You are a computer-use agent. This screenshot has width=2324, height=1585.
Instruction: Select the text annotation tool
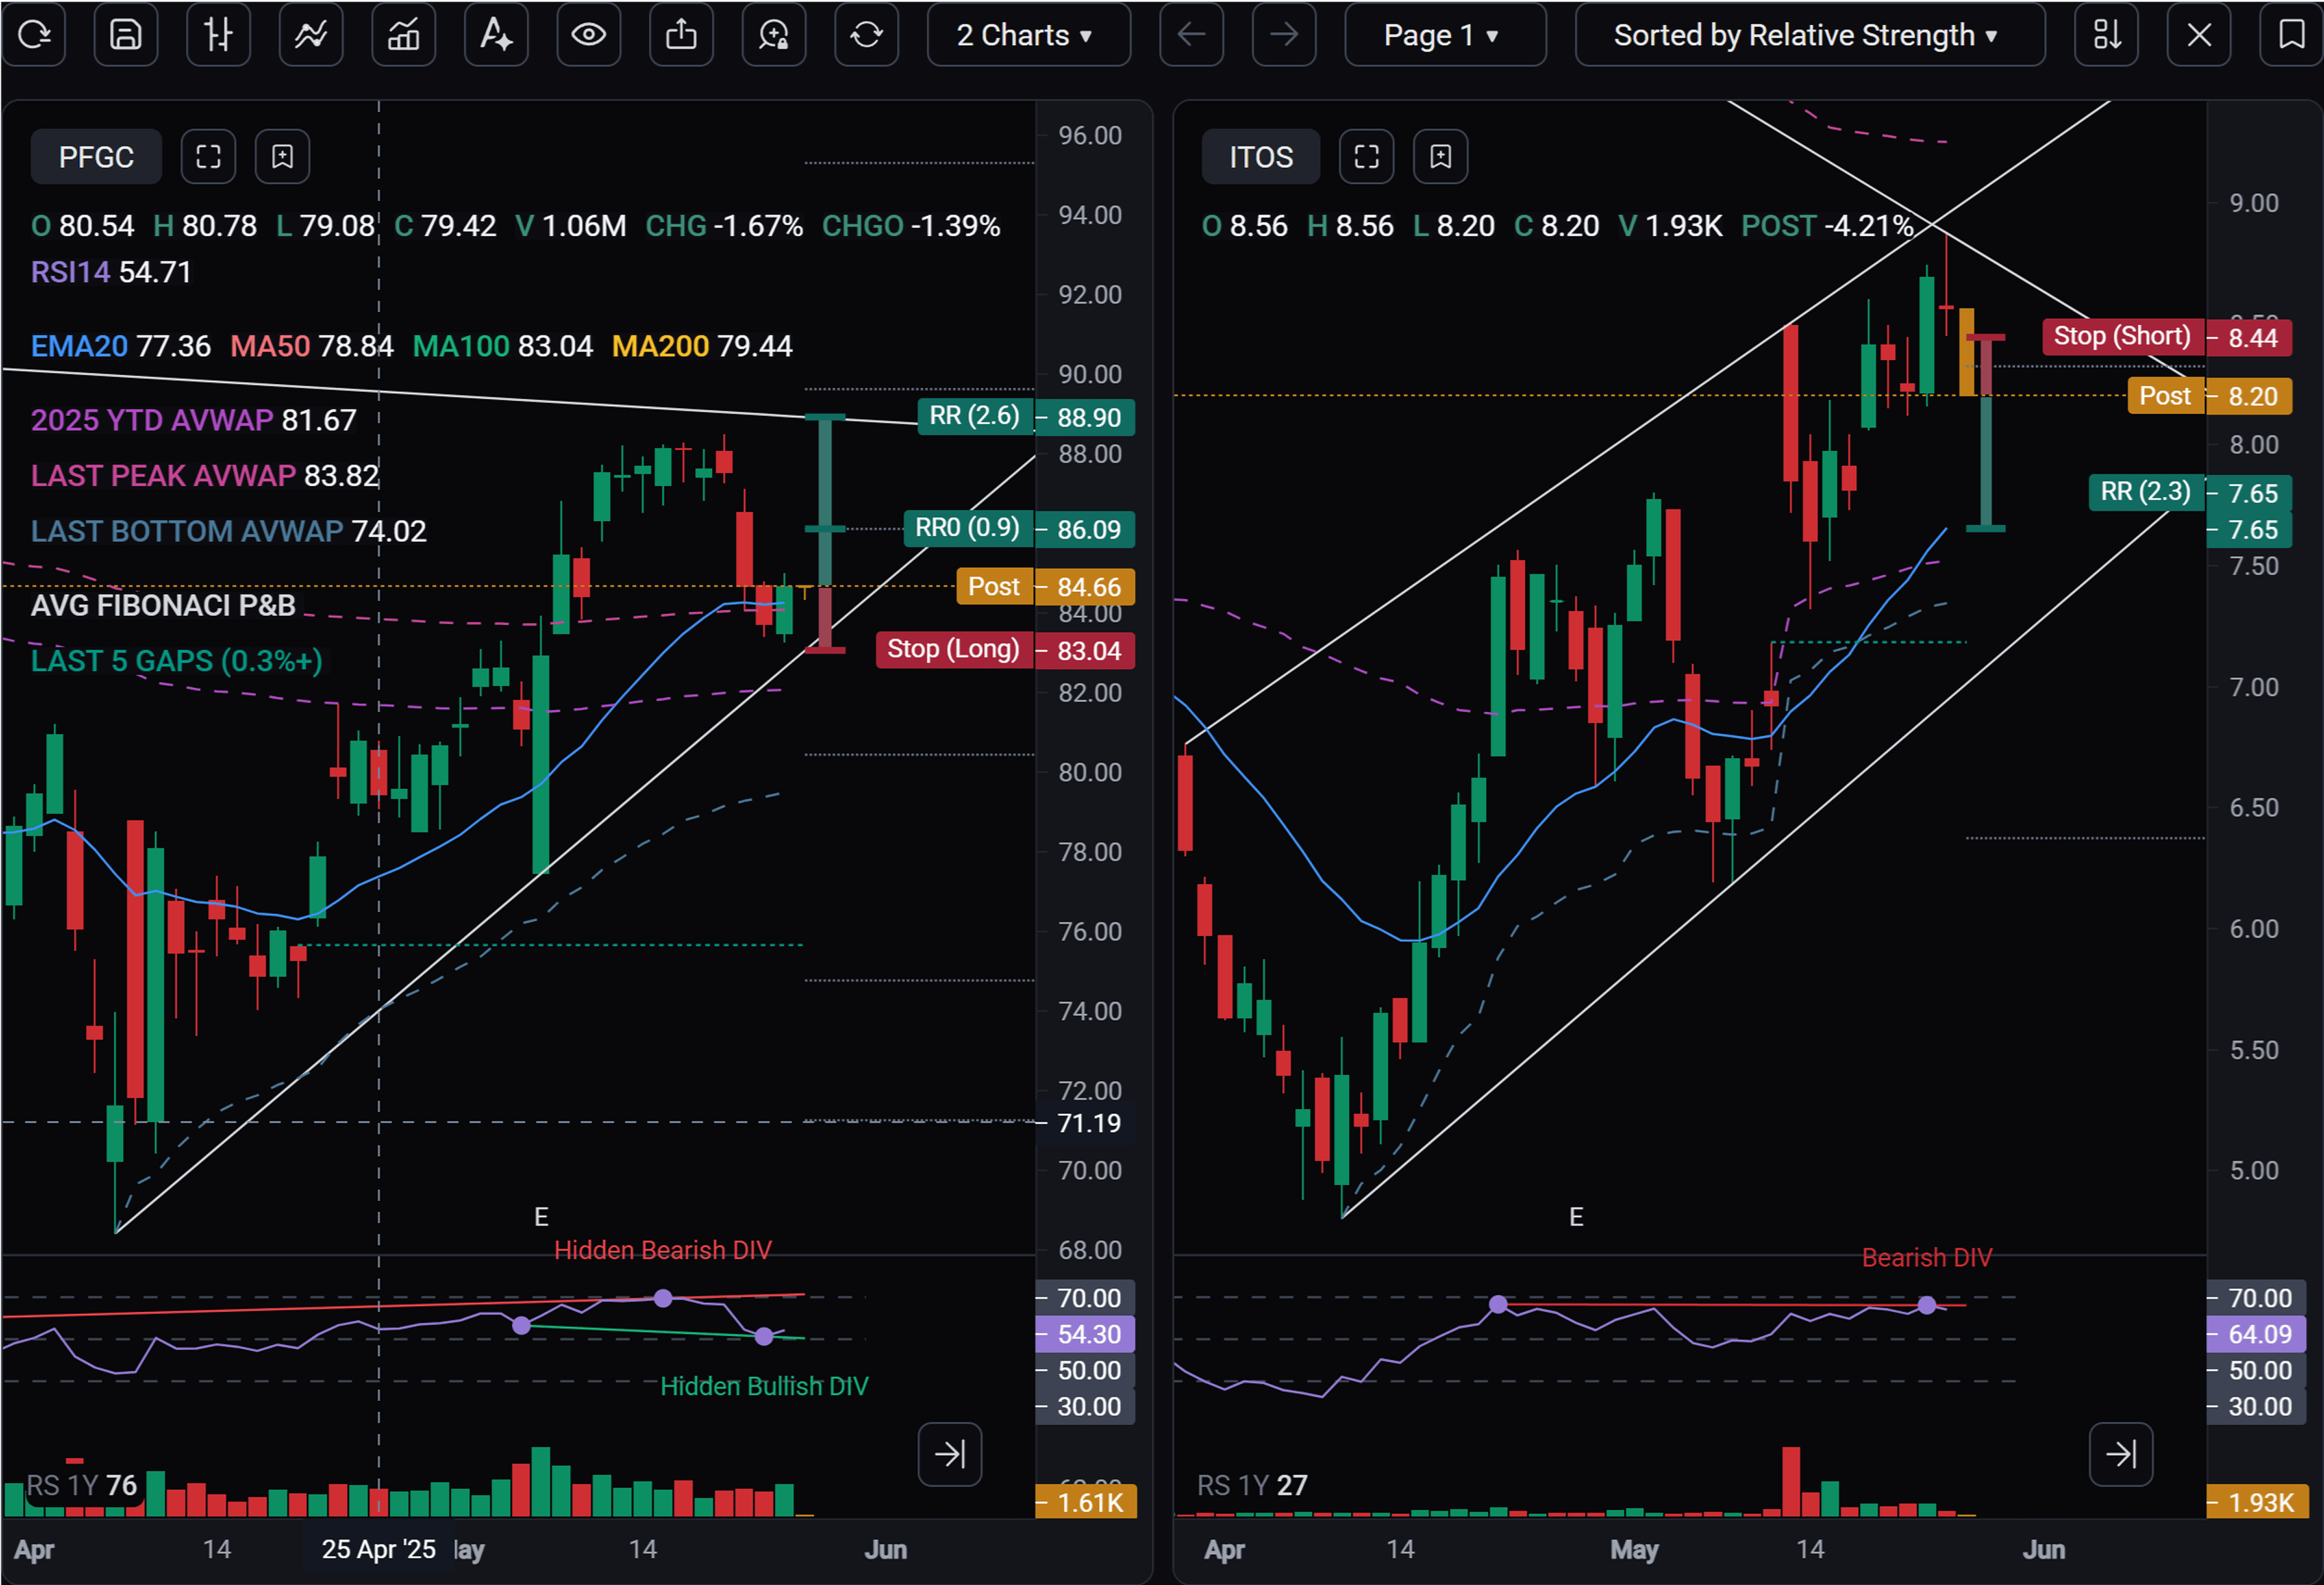coord(496,35)
